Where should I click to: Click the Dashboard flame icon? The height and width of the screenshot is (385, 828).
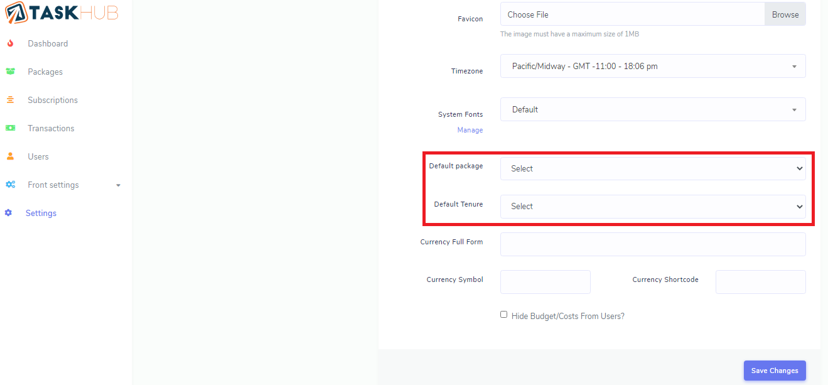(10, 43)
